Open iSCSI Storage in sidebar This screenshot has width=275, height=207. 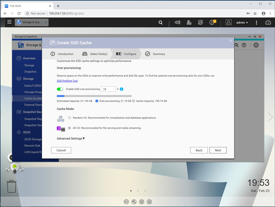coord(33,139)
